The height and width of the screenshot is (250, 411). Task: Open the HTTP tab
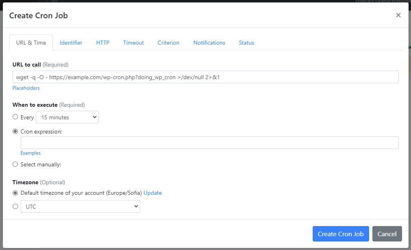[103, 43]
